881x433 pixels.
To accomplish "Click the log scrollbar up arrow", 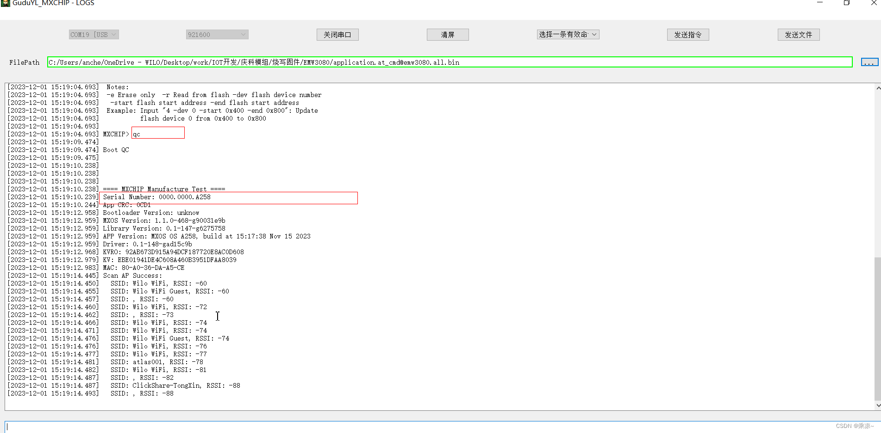I will 878,88.
